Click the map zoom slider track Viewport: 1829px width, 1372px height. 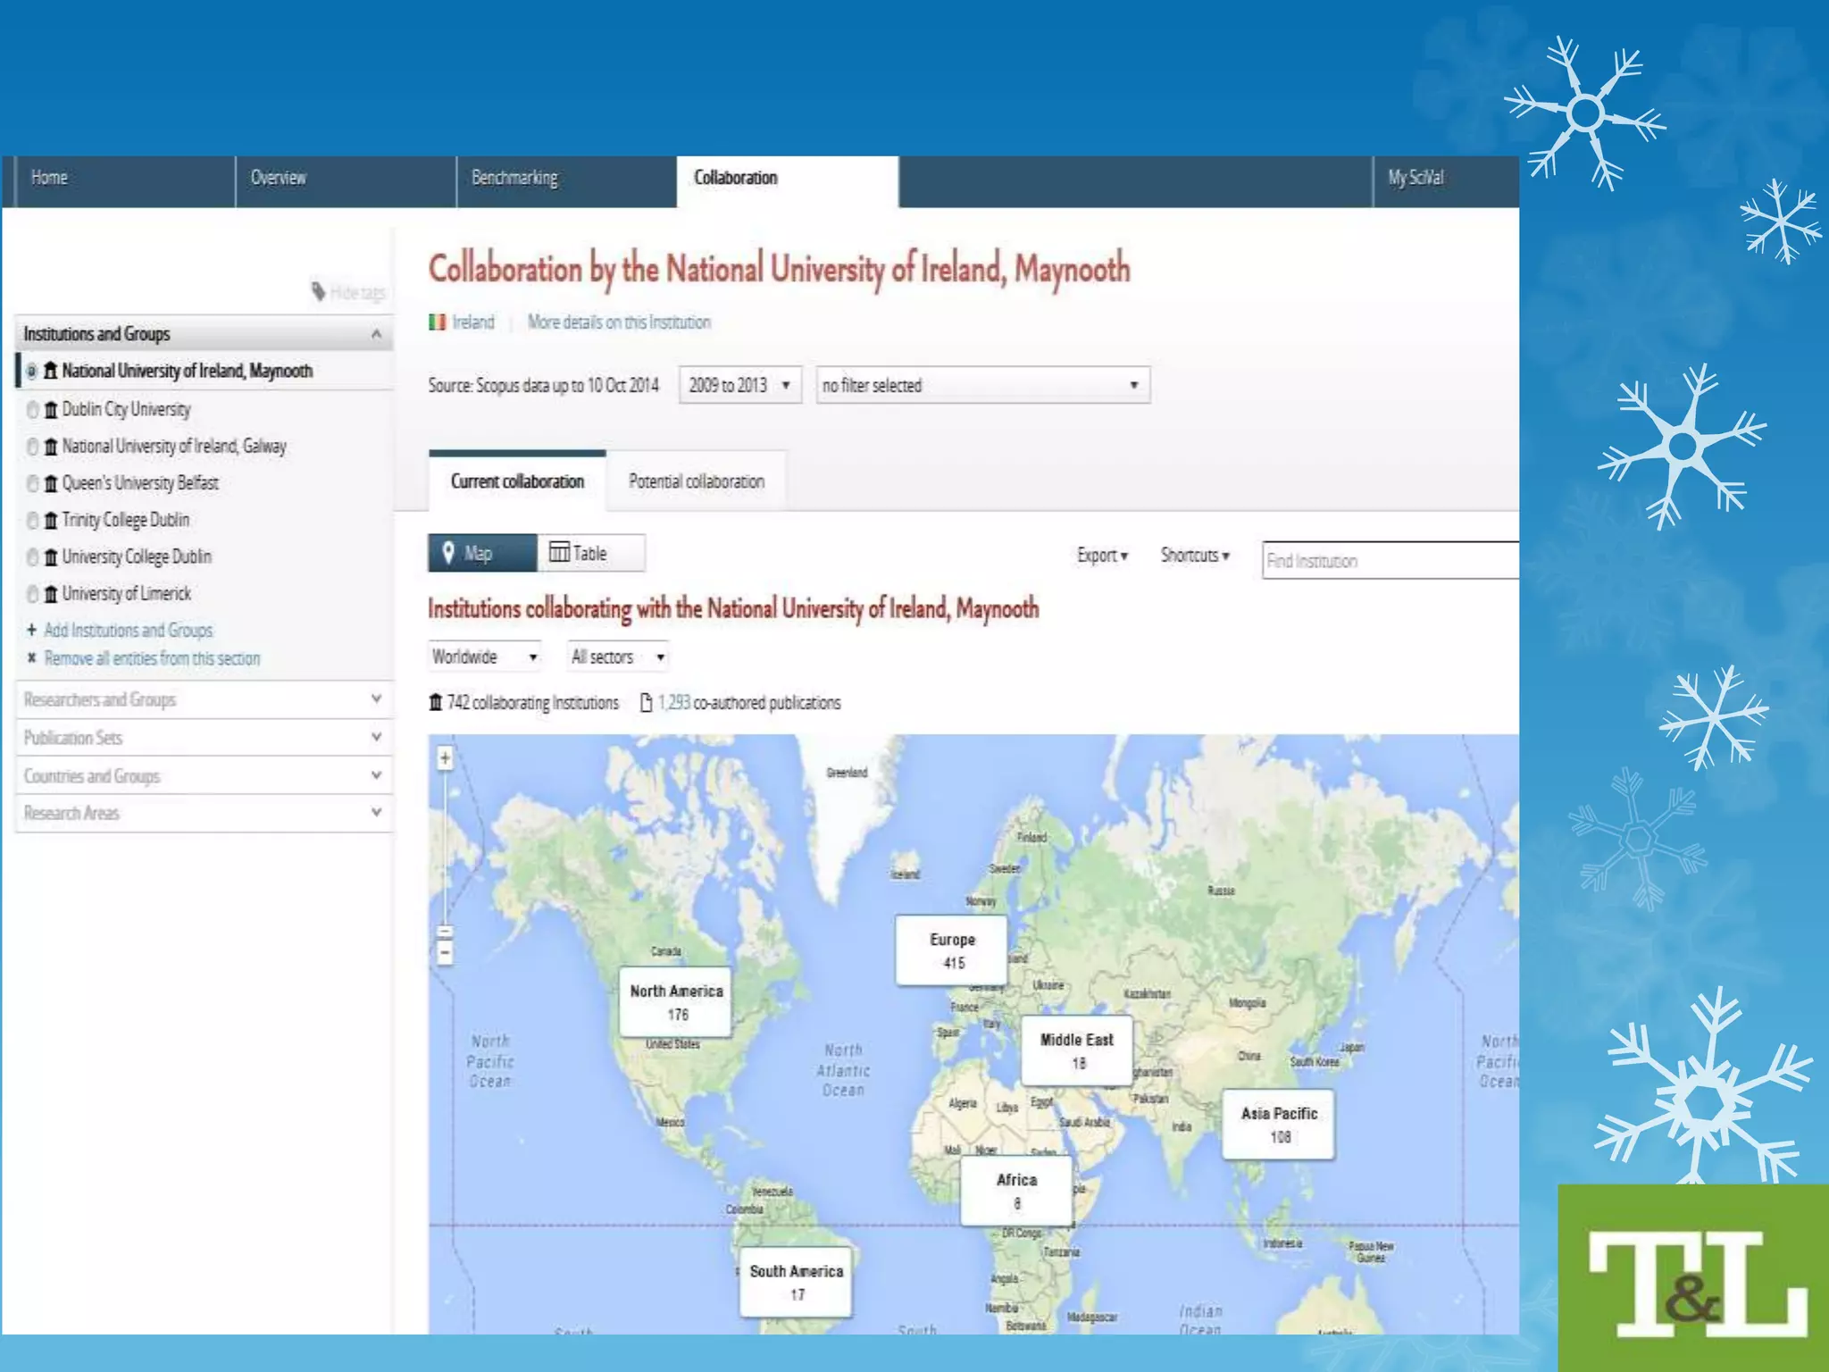click(x=445, y=849)
